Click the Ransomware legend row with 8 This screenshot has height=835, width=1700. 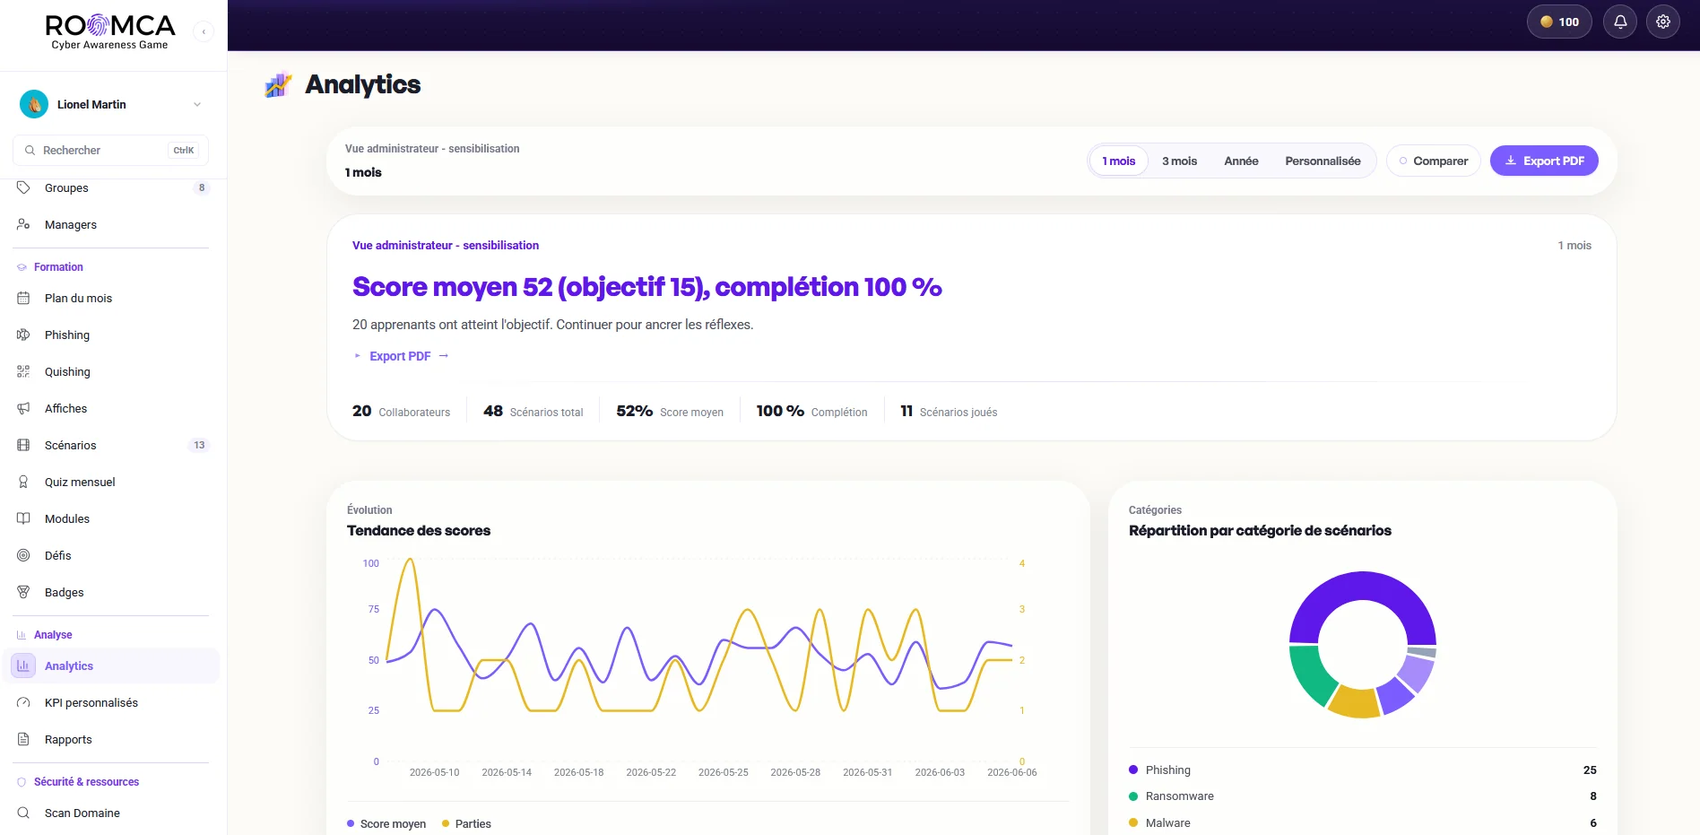pyautogui.click(x=1362, y=796)
